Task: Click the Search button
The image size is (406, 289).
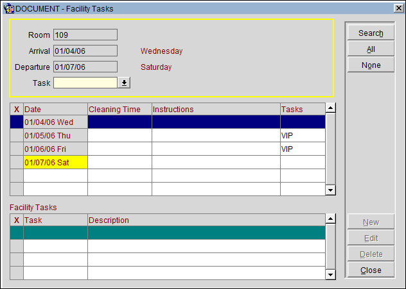Action: [371, 33]
